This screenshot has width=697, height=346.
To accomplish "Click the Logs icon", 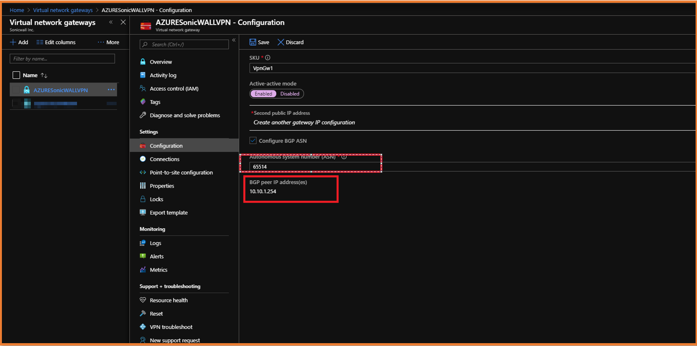I will pos(143,243).
